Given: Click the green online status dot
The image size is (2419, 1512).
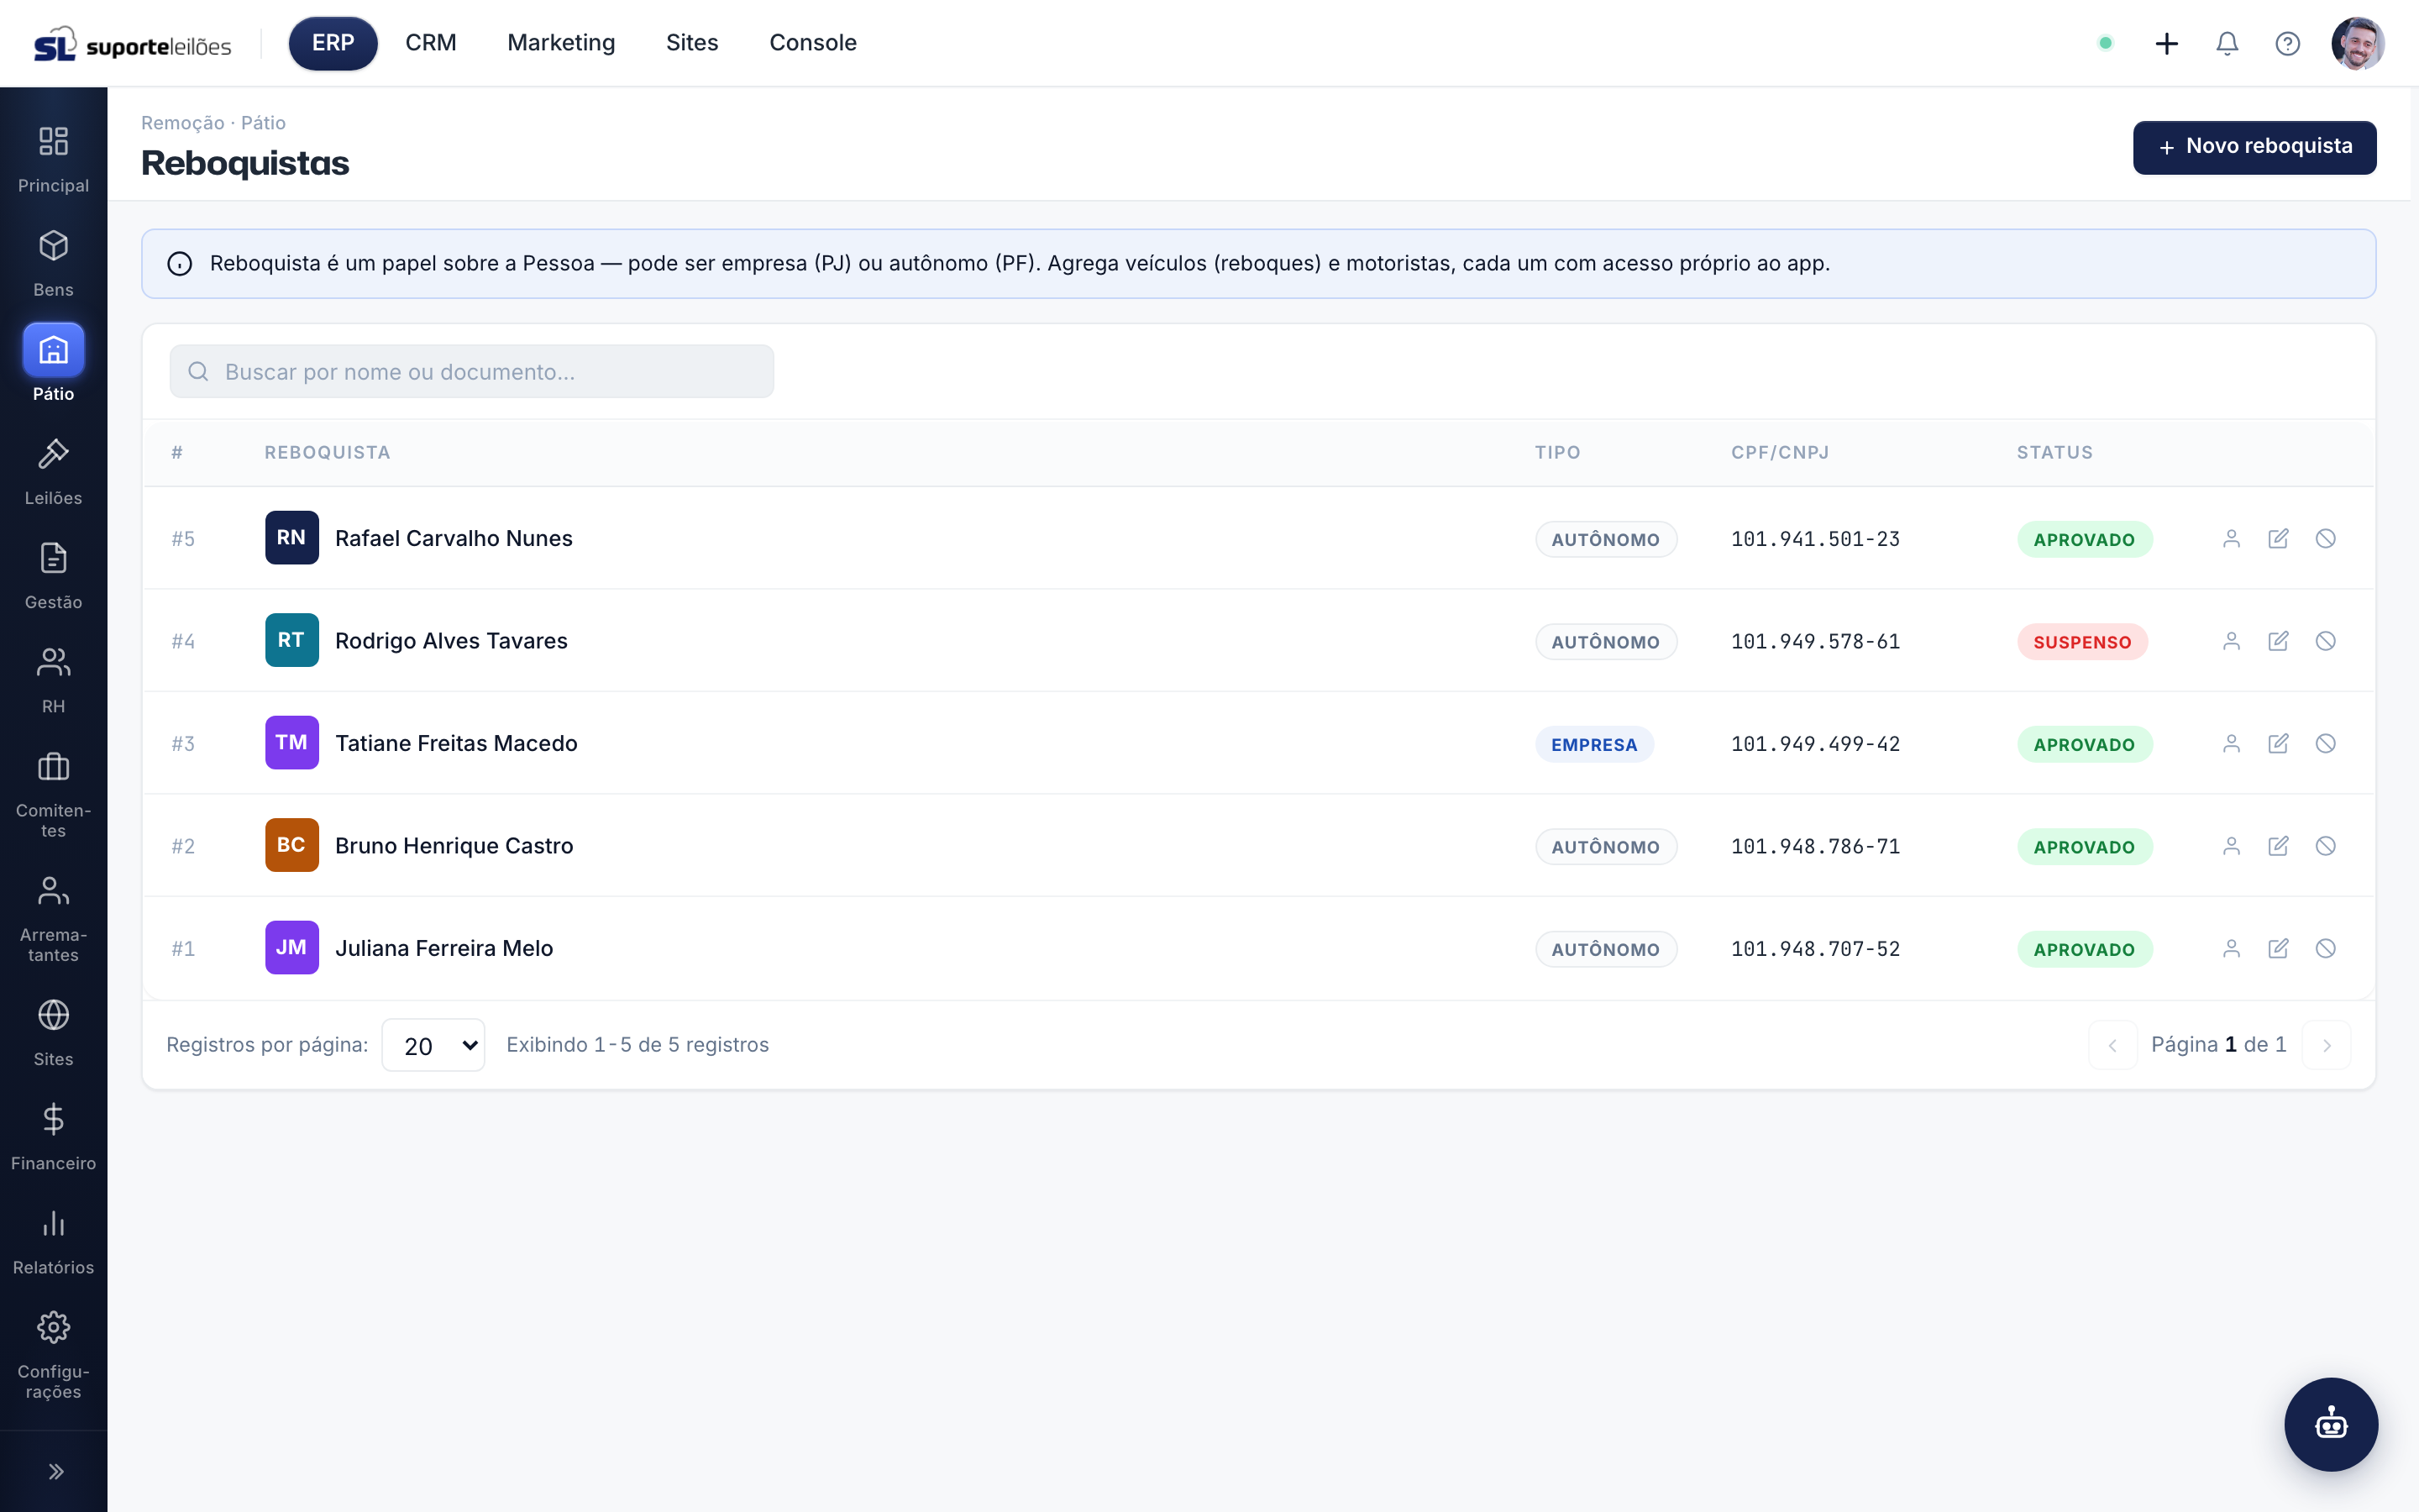Looking at the screenshot, I should [x=2105, y=43].
